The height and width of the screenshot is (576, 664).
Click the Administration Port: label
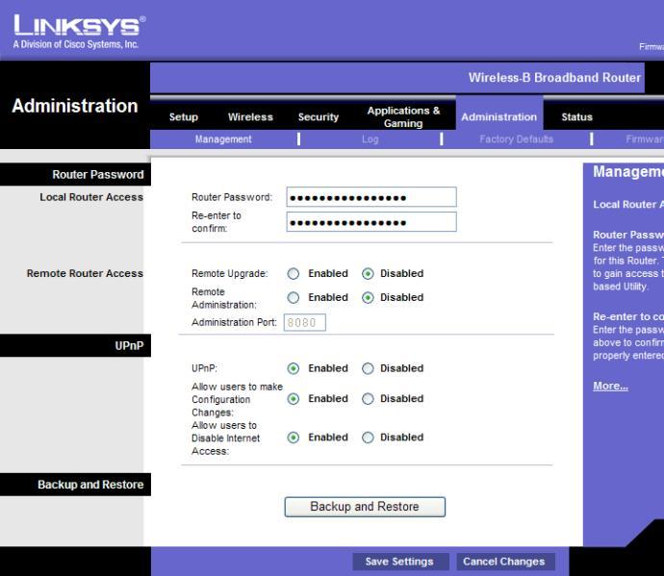(x=234, y=322)
